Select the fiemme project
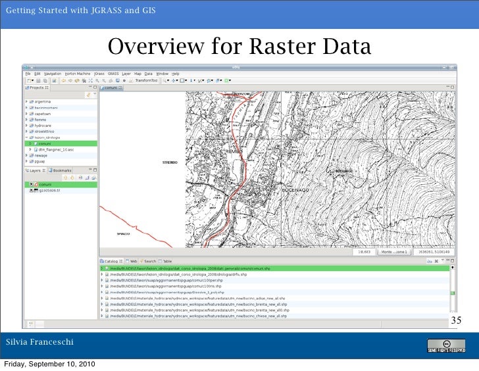Viewport: 479px width, 371px height. coord(40,120)
